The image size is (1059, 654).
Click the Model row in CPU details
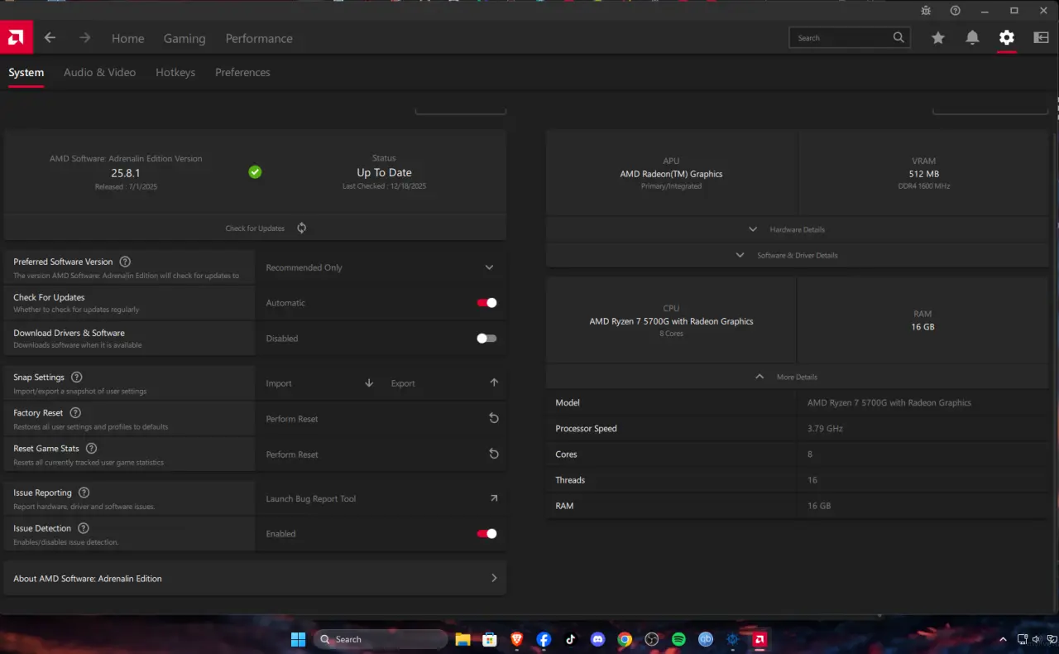797,402
